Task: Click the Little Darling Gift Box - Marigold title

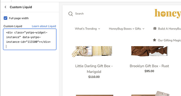Action: [x=94, y=69]
